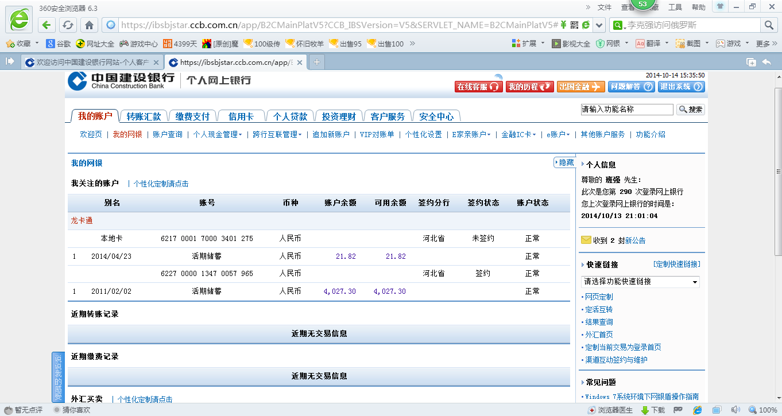The width and height of the screenshot is (782, 416).
Task: Click the QR code icon in address bar
Action: click(x=574, y=25)
